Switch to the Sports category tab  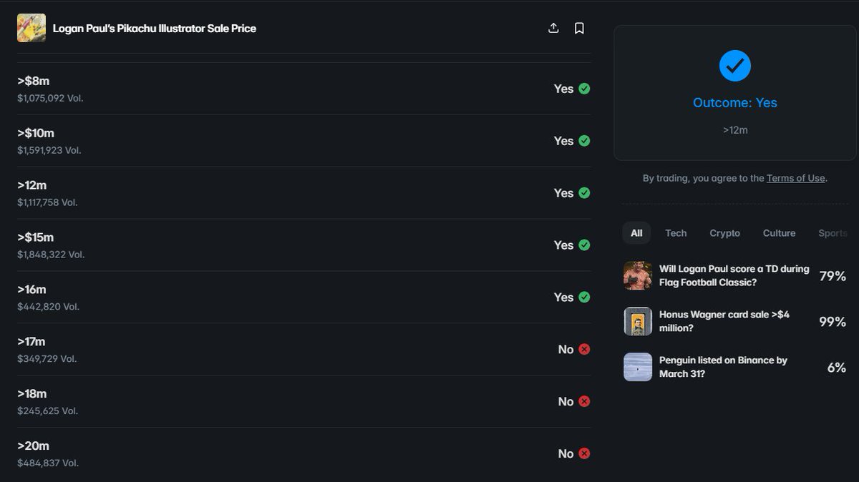pyautogui.click(x=833, y=233)
